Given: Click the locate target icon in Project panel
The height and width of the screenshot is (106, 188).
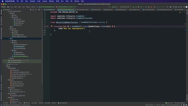Looking at the screenshot, I should [x=31, y=10].
